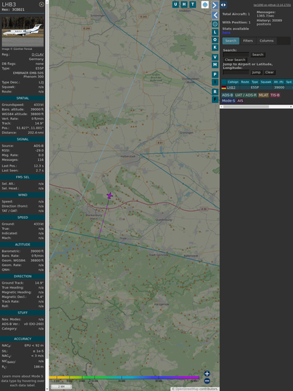
Task: Toggle the O map button
Action: point(215,40)
